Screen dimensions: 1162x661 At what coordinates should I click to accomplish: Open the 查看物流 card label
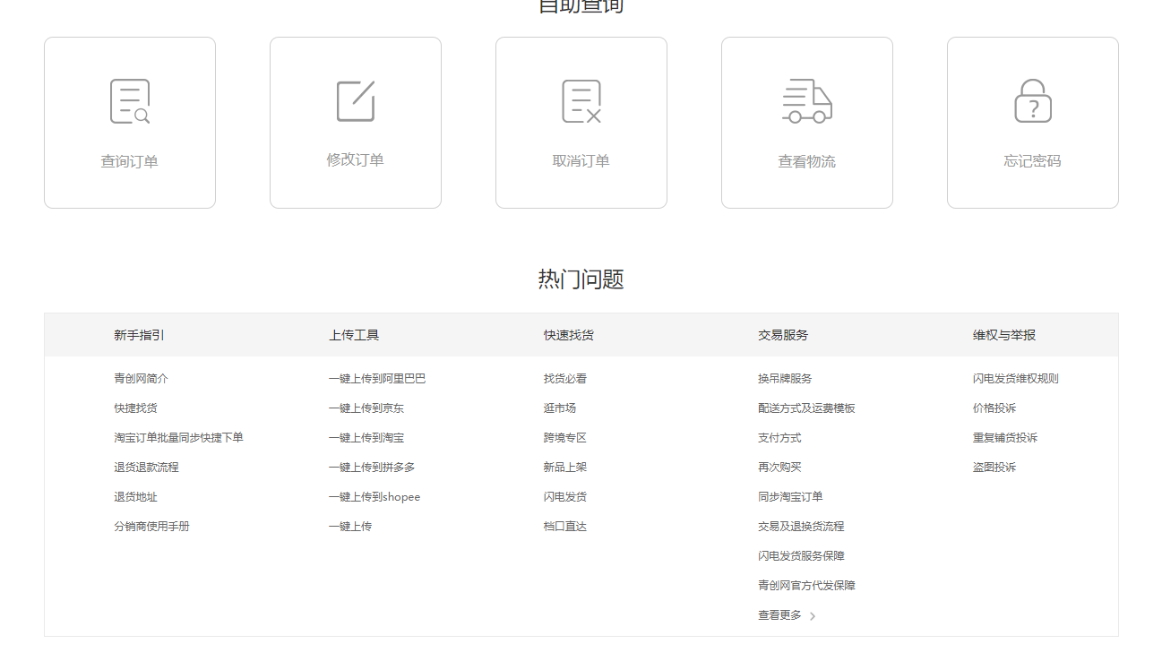click(x=807, y=162)
